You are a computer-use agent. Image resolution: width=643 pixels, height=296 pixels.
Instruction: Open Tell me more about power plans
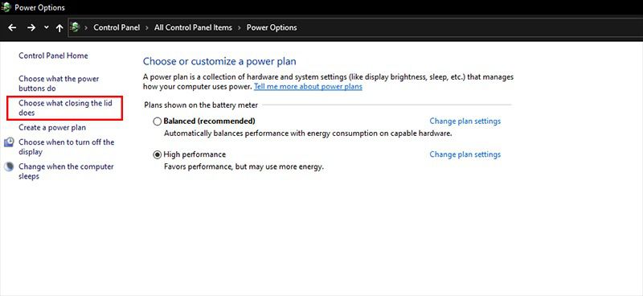[x=308, y=87]
